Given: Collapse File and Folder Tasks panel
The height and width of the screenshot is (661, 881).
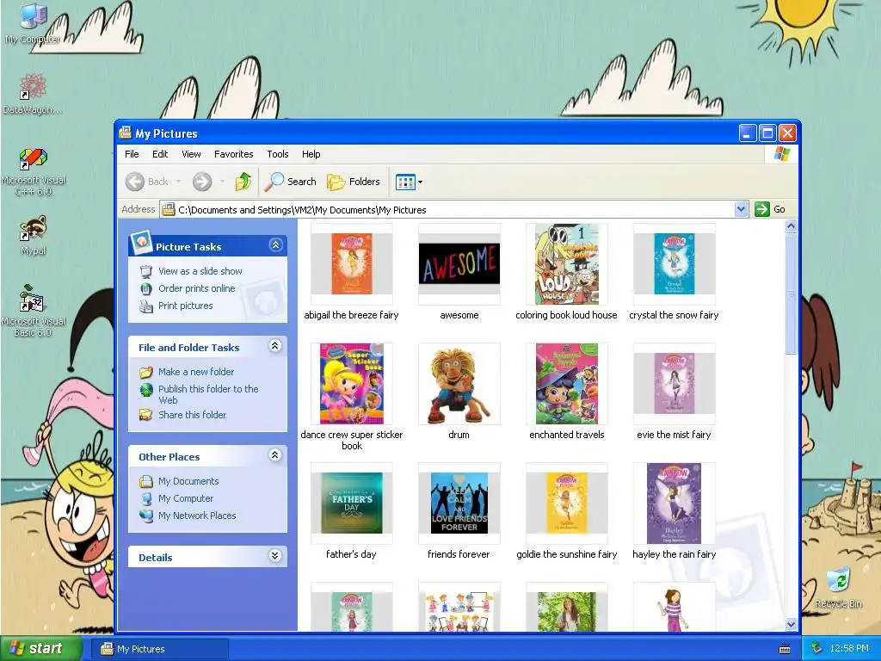Looking at the screenshot, I should (274, 346).
